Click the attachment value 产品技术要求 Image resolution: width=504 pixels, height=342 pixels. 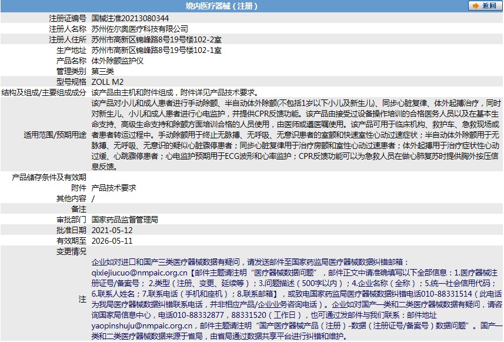click(114, 188)
